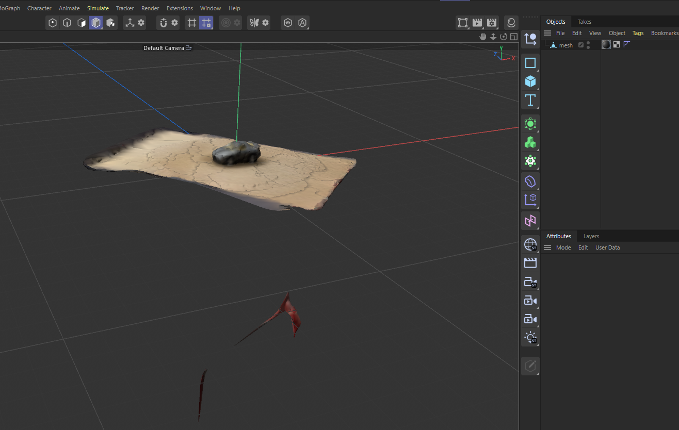Switch to the Takes tab
The width and height of the screenshot is (679, 430).
(x=584, y=21)
